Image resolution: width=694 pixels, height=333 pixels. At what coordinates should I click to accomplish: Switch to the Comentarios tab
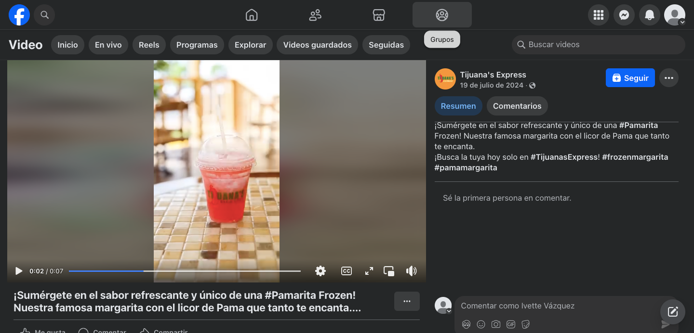point(517,106)
